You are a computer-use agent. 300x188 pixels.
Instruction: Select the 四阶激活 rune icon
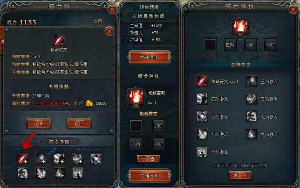(202, 99)
